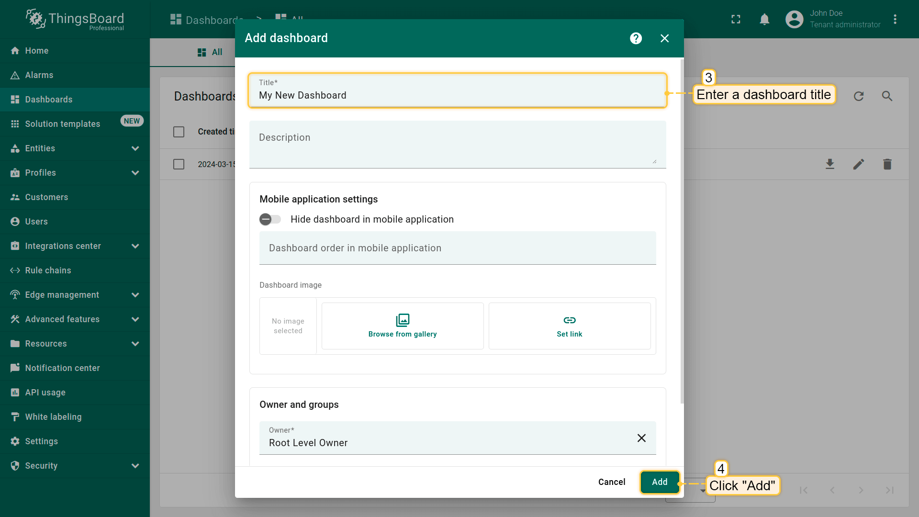Click Browse from gallery
The width and height of the screenshot is (919, 517).
point(403,326)
